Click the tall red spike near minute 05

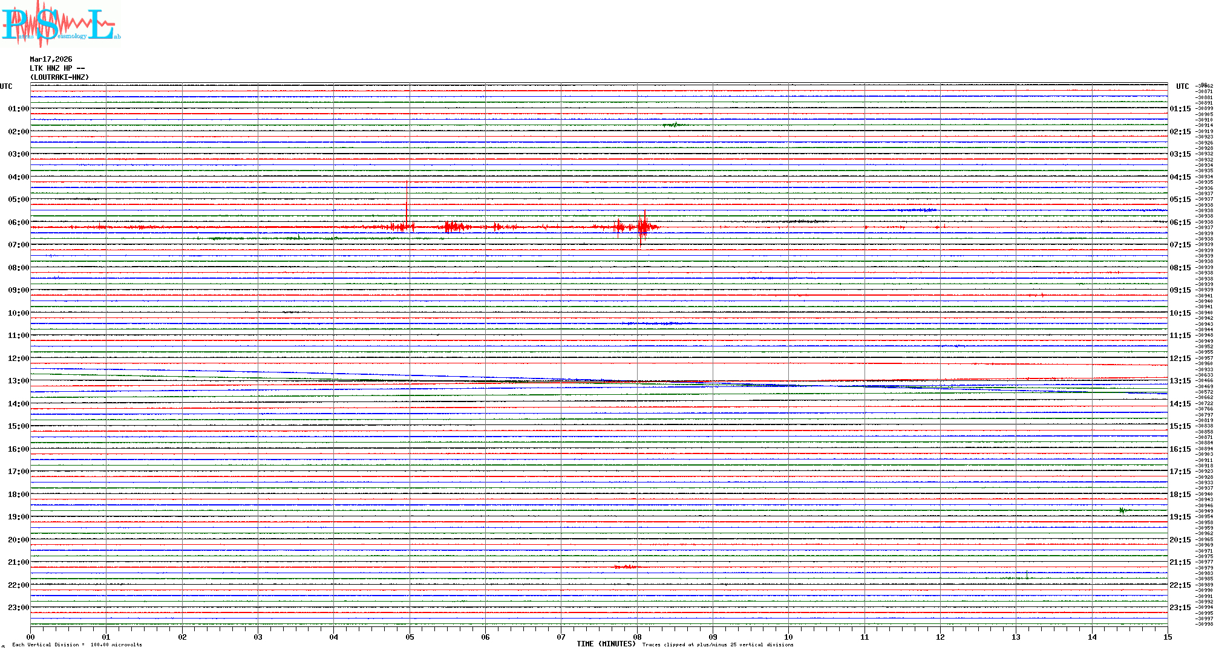tap(407, 203)
